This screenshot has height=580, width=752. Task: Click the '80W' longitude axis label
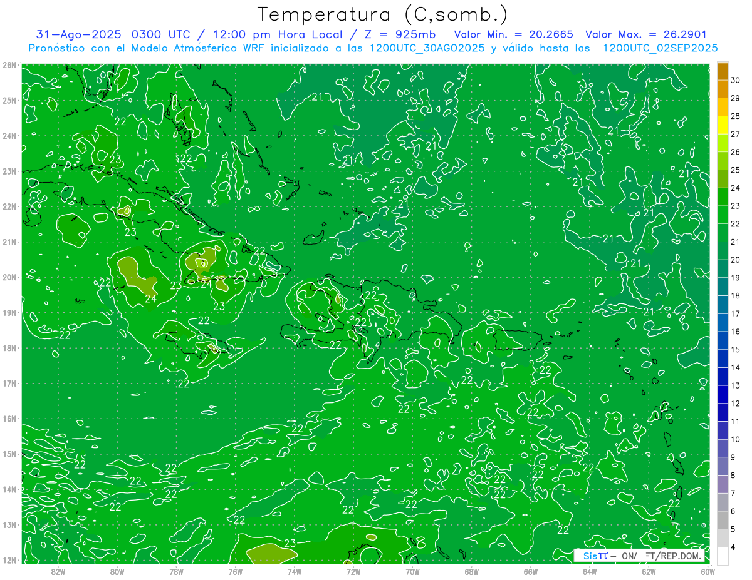(x=117, y=571)
